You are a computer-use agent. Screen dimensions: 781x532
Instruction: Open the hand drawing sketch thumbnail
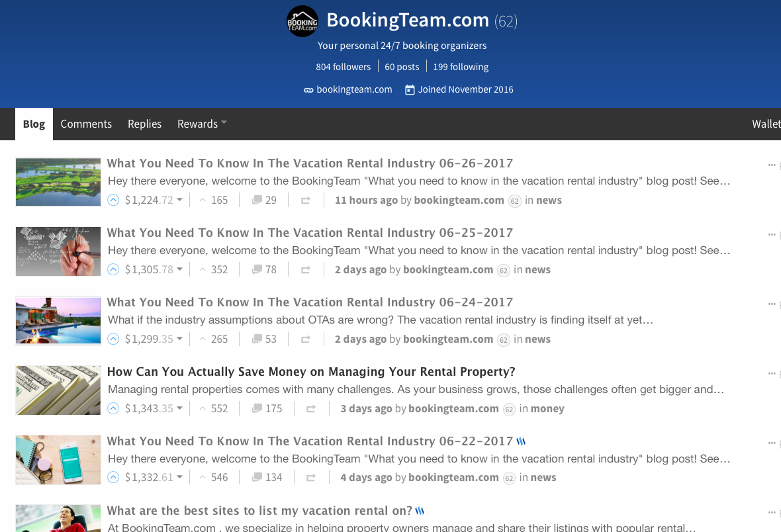[x=58, y=251]
